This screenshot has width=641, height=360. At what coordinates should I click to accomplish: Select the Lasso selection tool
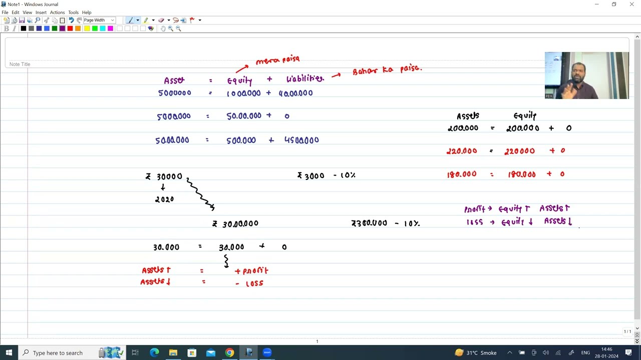[175, 20]
